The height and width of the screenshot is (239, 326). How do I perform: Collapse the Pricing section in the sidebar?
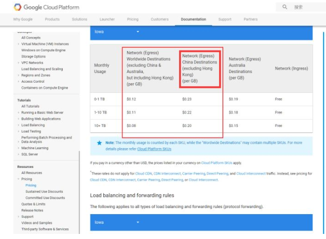click(27, 179)
